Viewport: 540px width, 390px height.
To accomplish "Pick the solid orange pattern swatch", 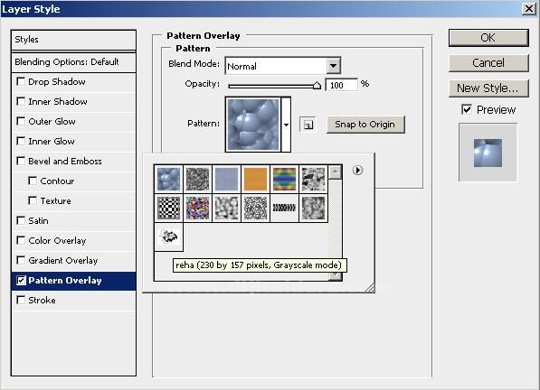I will (255, 179).
